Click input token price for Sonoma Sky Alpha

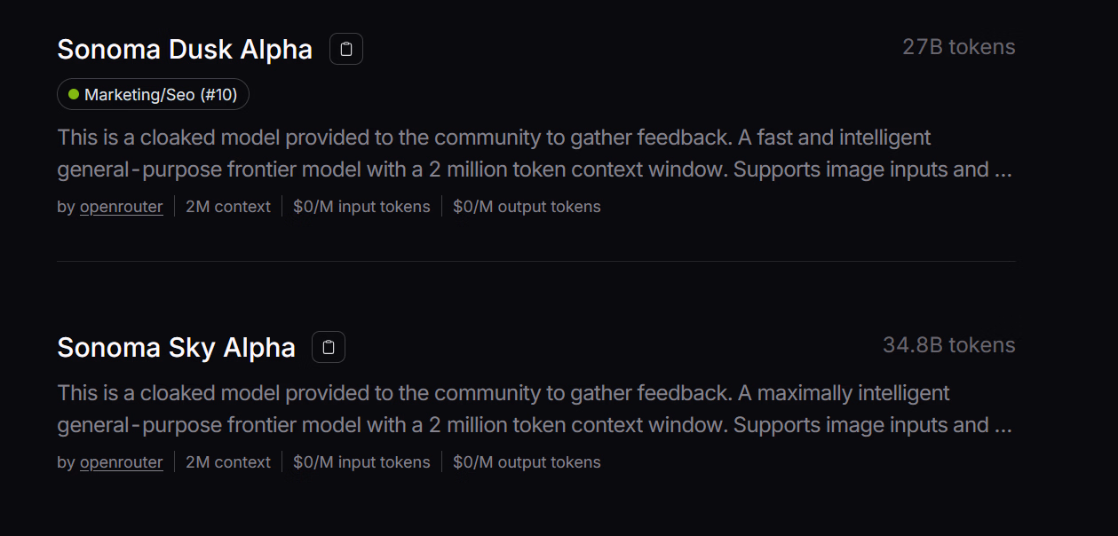click(361, 462)
